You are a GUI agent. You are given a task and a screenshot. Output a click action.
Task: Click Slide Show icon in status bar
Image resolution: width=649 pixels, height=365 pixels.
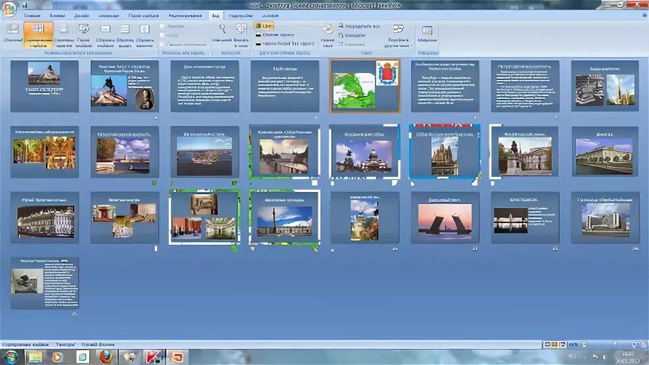(x=562, y=344)
